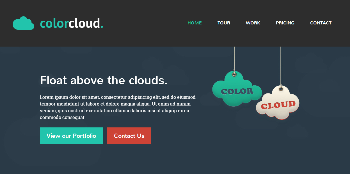Open the Tour page
Viewport: 350px width, 174px height.
(224, 23)
